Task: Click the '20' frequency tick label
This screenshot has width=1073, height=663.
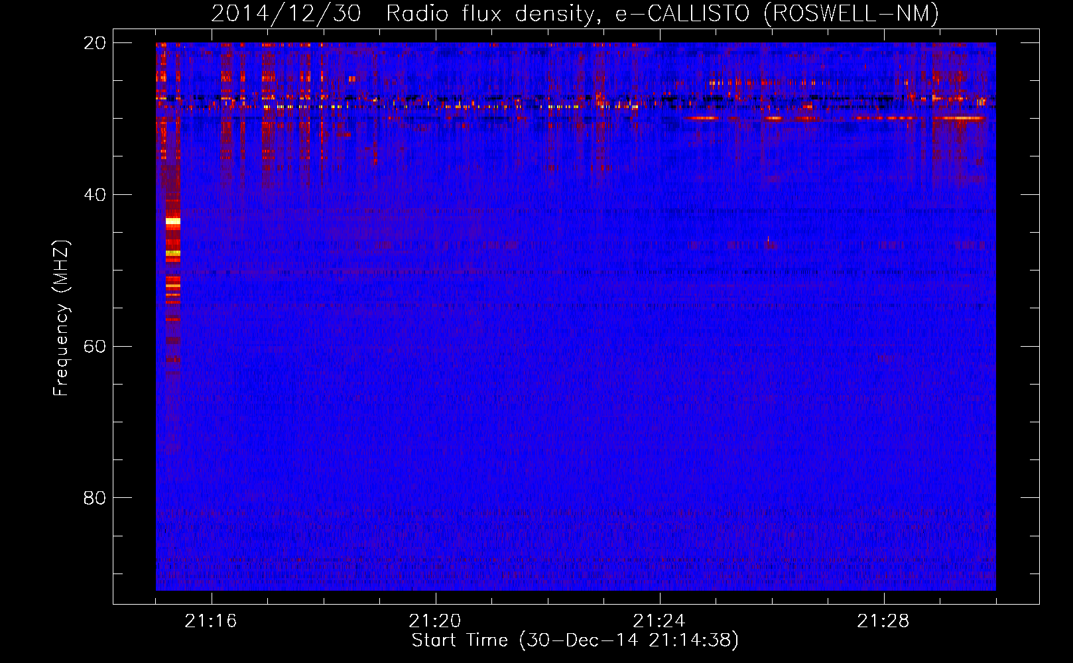Action: [94, 43]
